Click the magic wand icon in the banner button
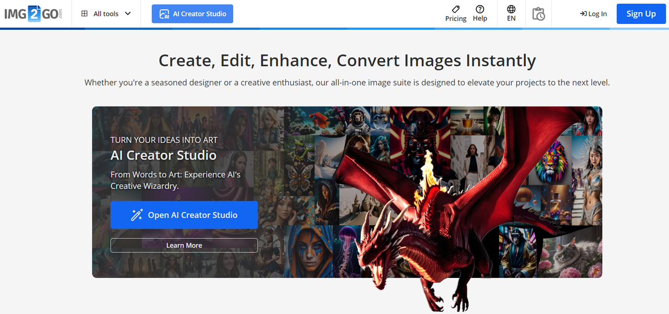This screenshot has height=314, width=669. (137, 215)
